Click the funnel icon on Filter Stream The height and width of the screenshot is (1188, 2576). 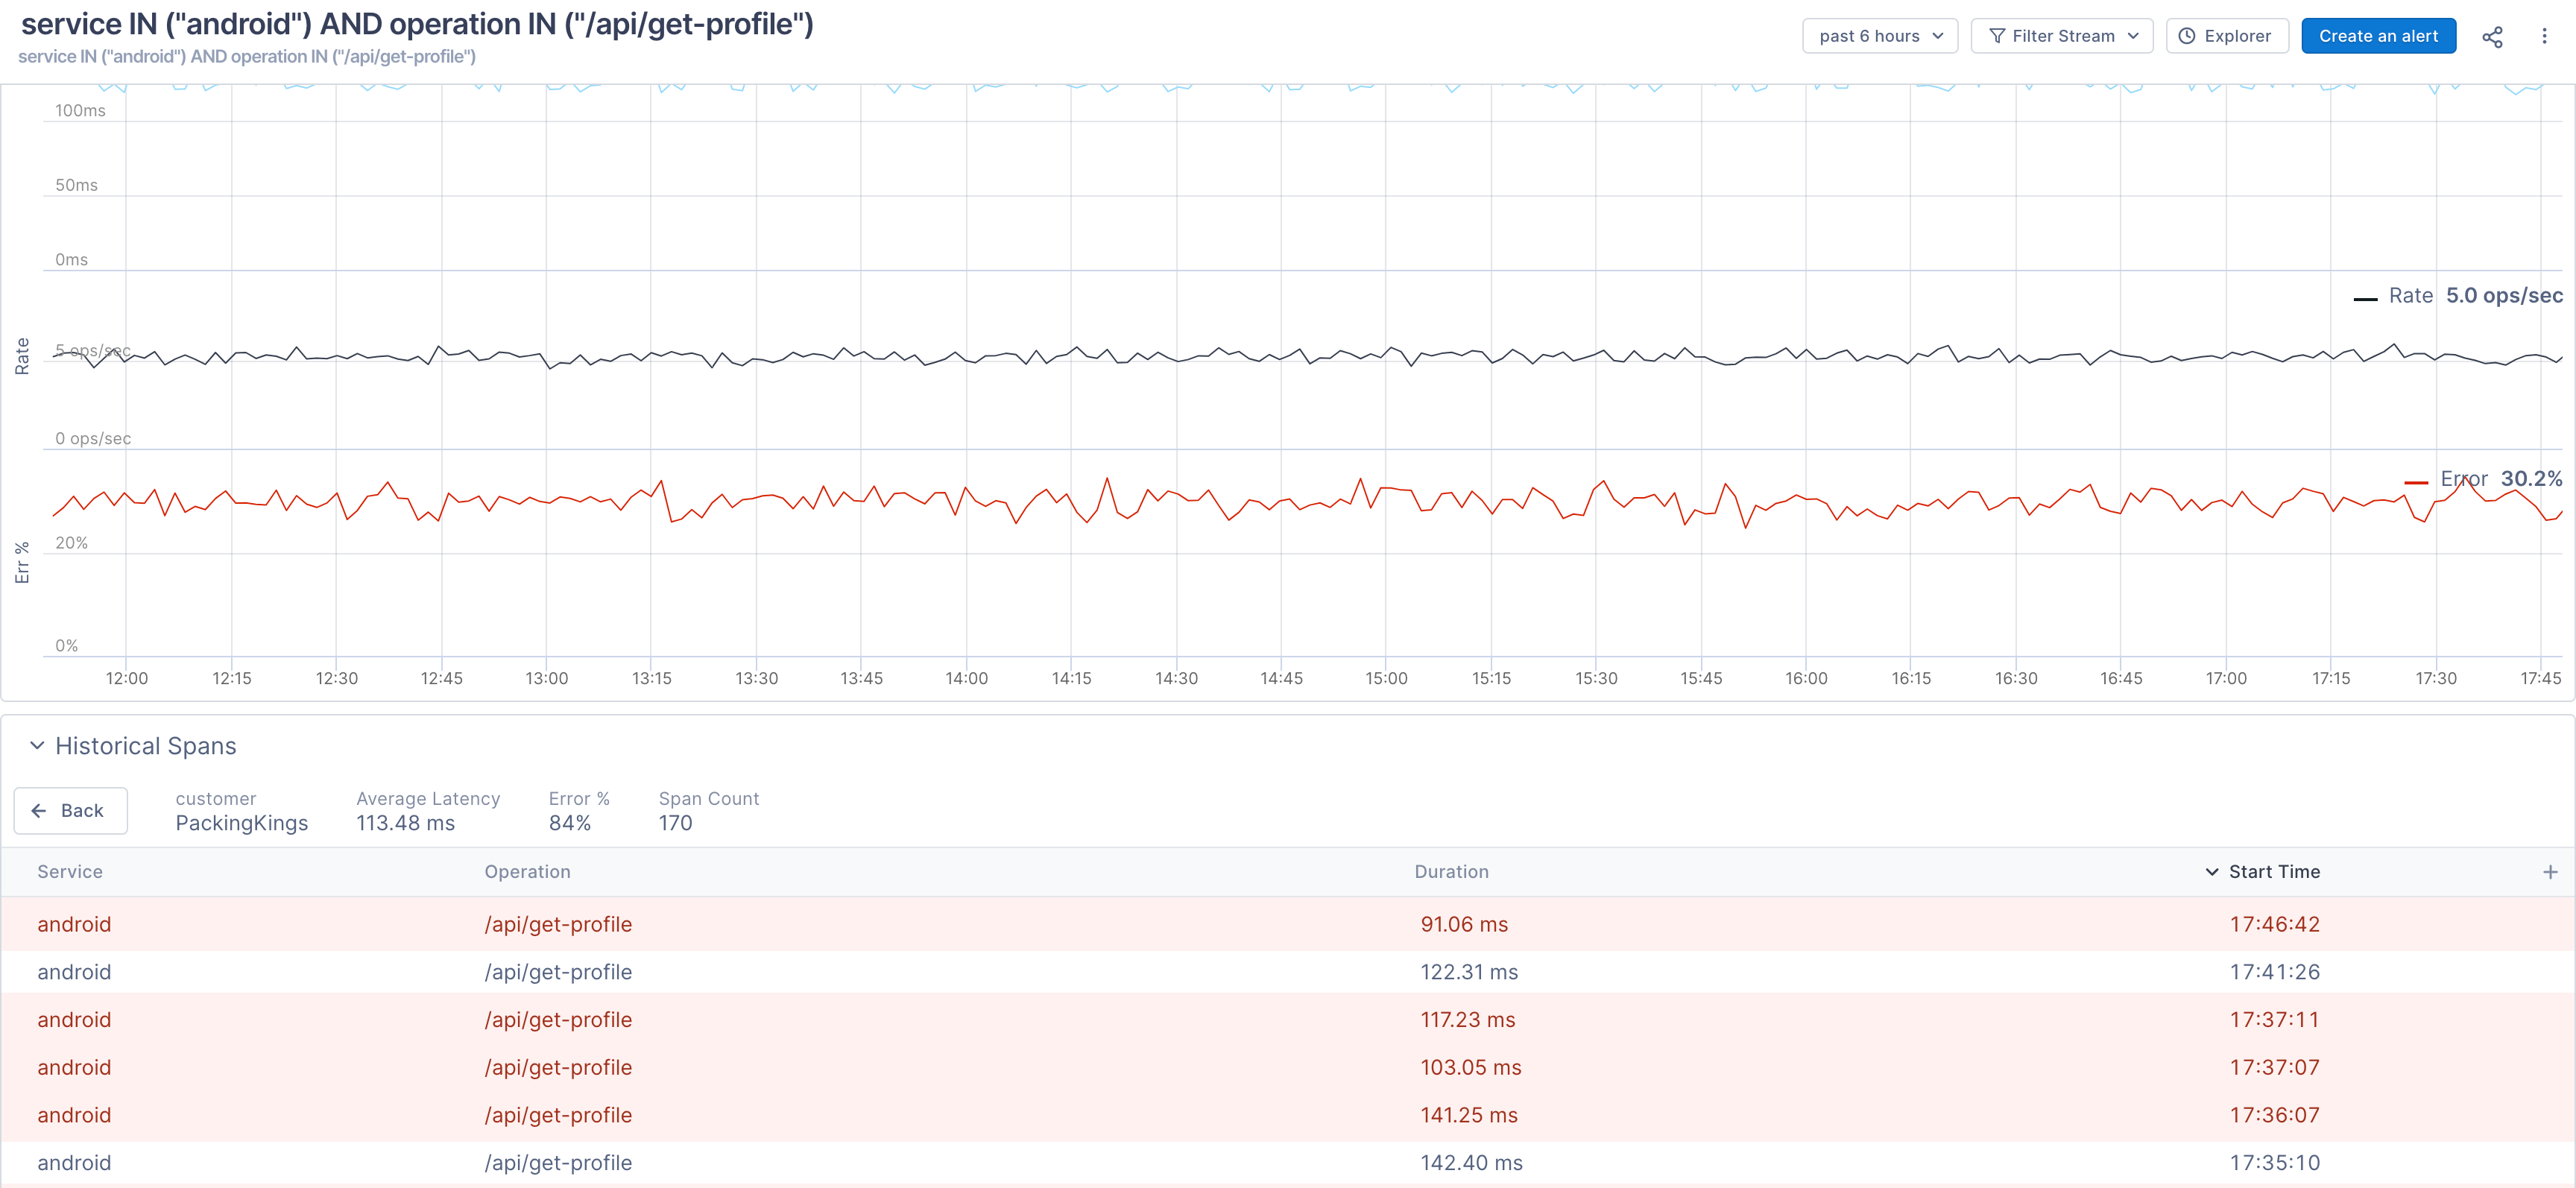[1997, 36]
